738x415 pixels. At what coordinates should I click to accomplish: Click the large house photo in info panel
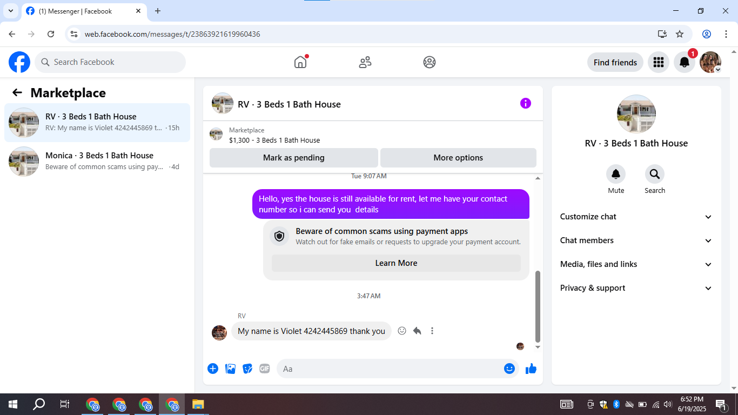click(636, 114)
